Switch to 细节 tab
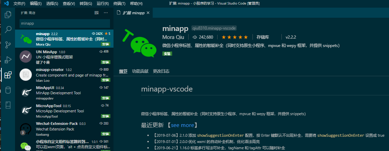 [123, 71]
